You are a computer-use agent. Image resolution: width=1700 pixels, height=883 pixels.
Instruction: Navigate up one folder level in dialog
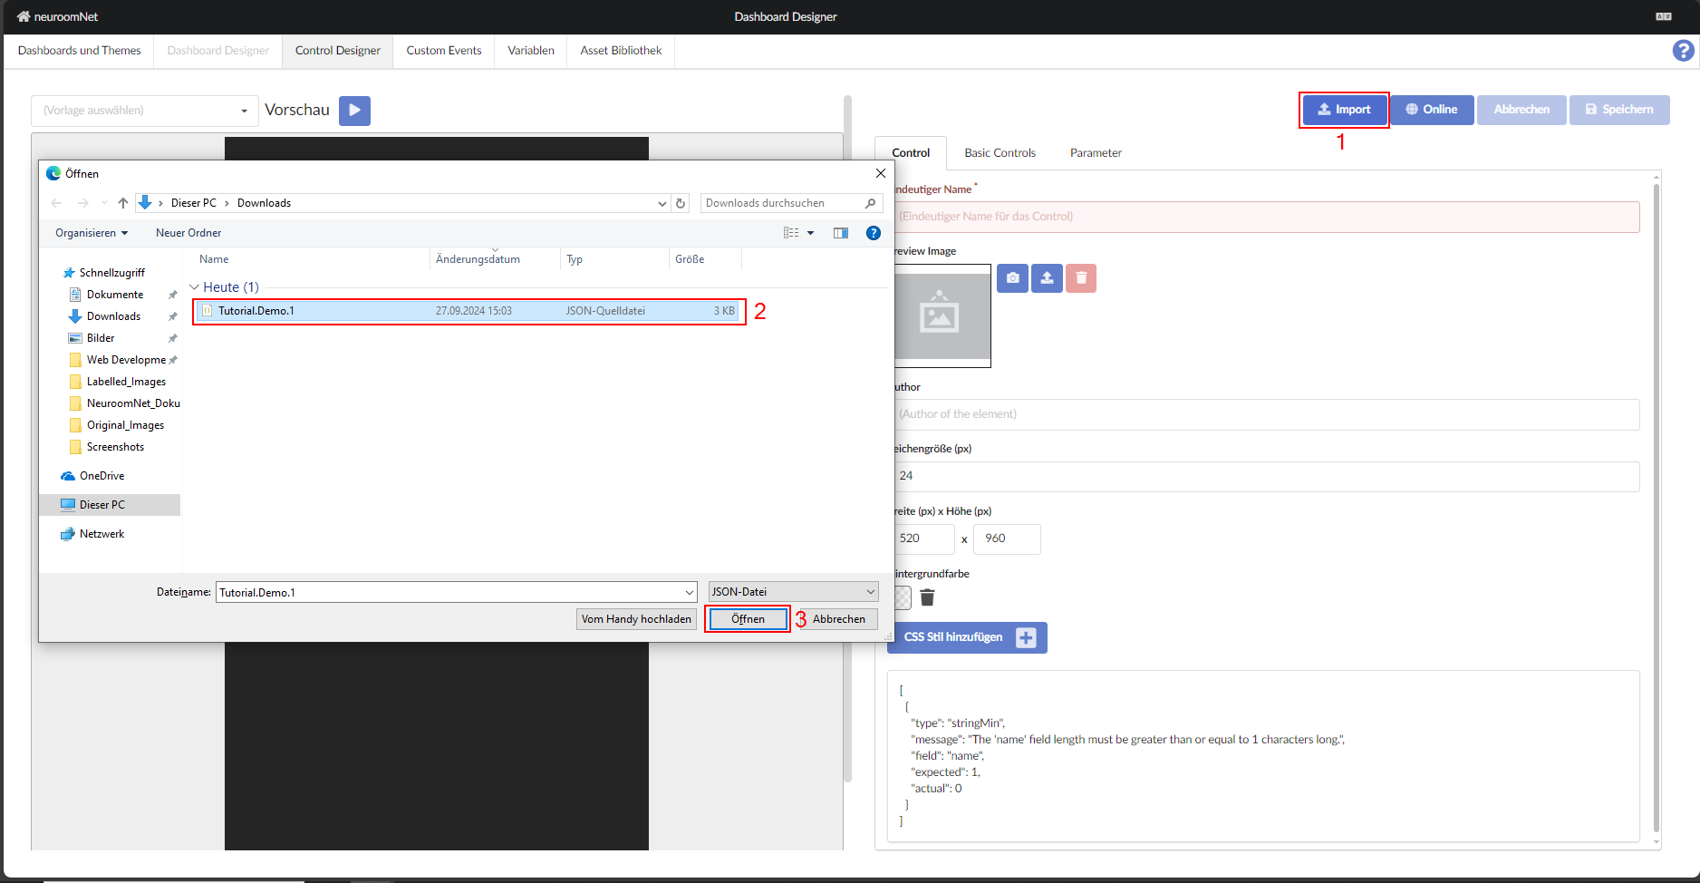coord(123,203)
